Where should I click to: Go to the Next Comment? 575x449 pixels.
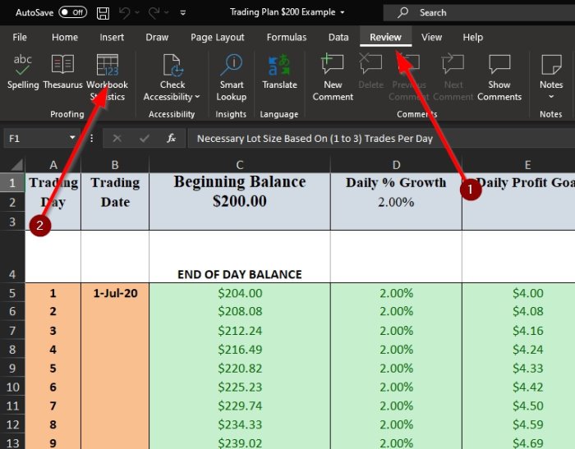[x=453, y=78]
